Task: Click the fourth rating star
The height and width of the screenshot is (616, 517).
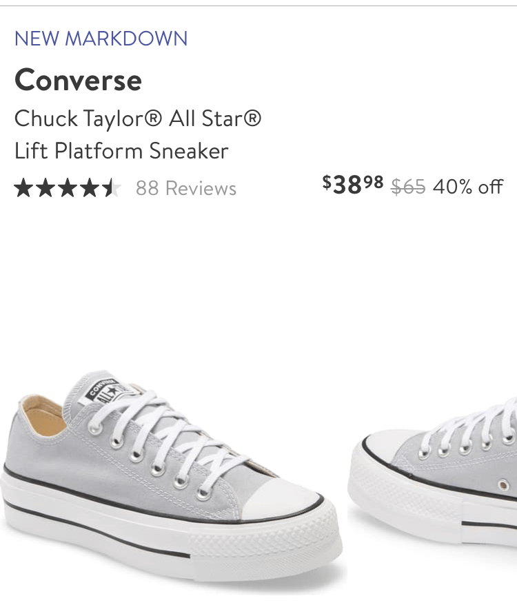Action: [x=90, y=188]
